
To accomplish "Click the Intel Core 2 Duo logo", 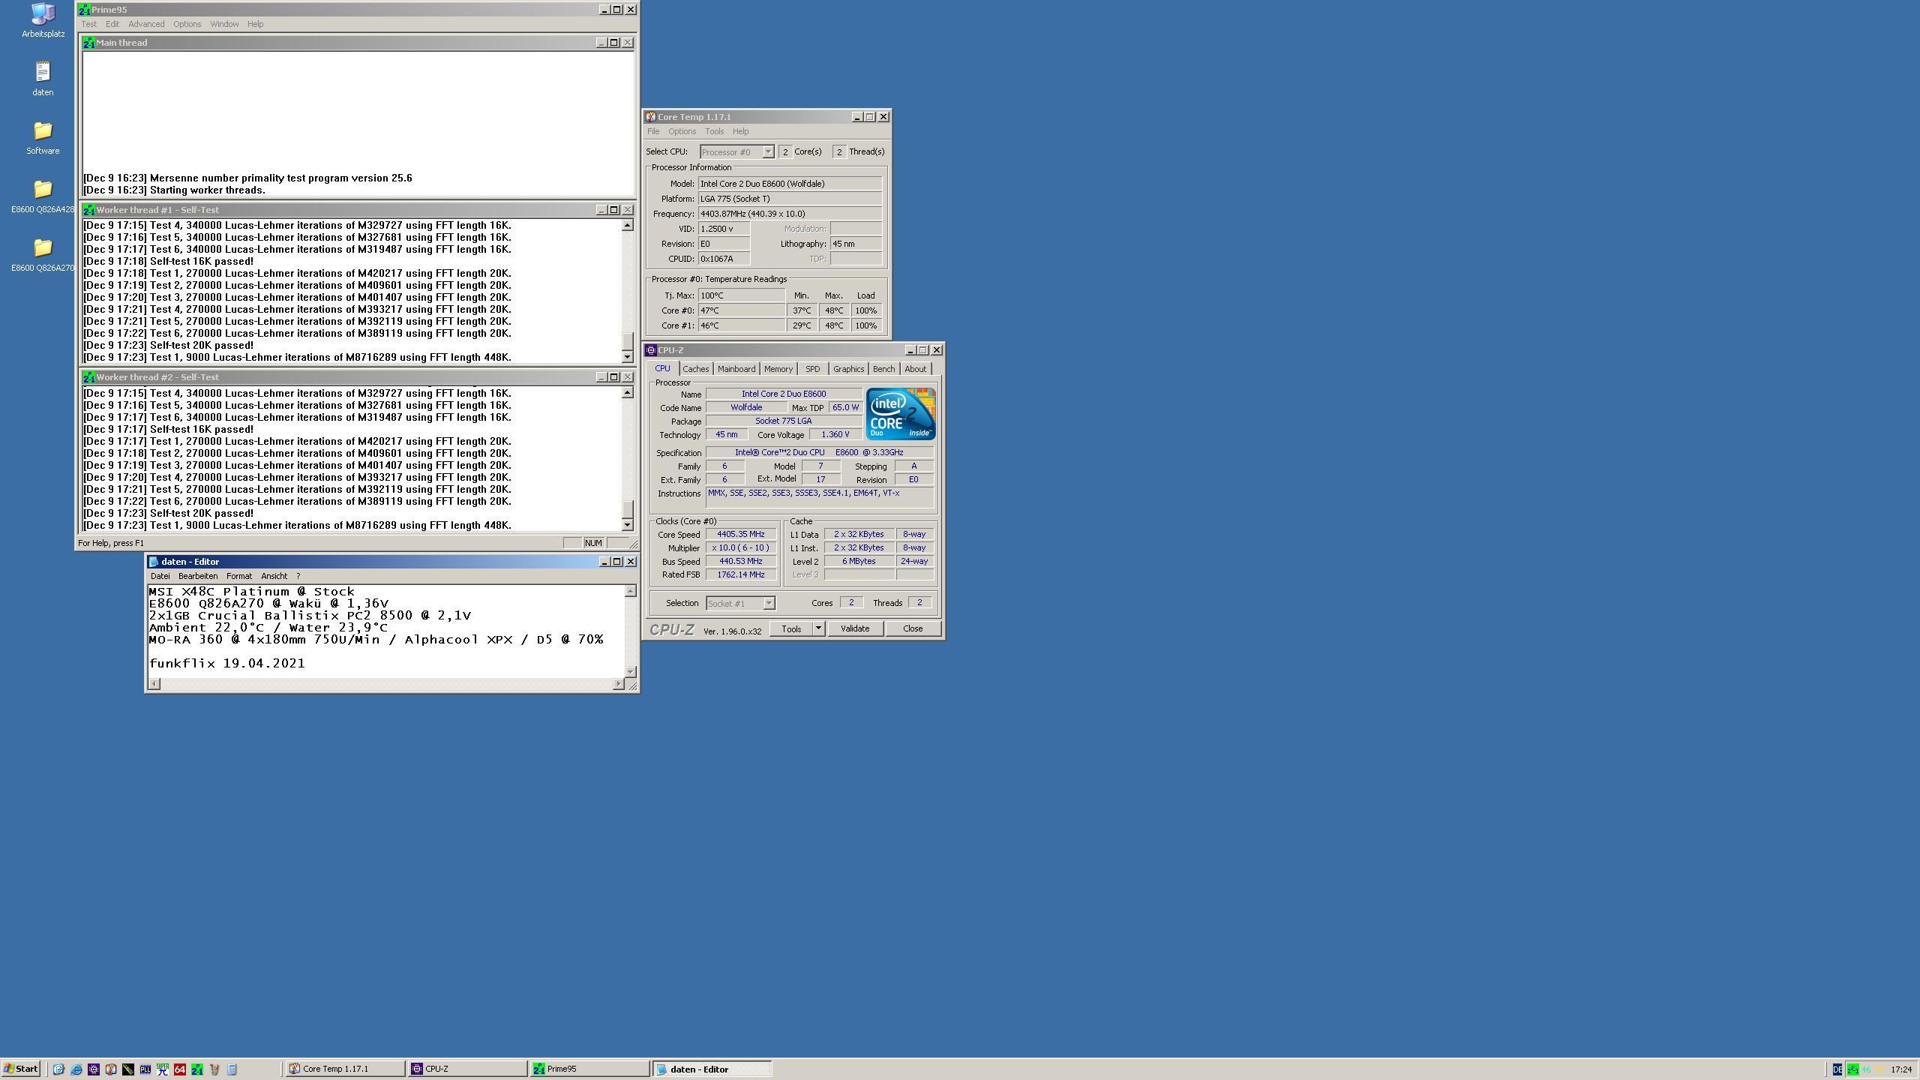I will 900,414.
